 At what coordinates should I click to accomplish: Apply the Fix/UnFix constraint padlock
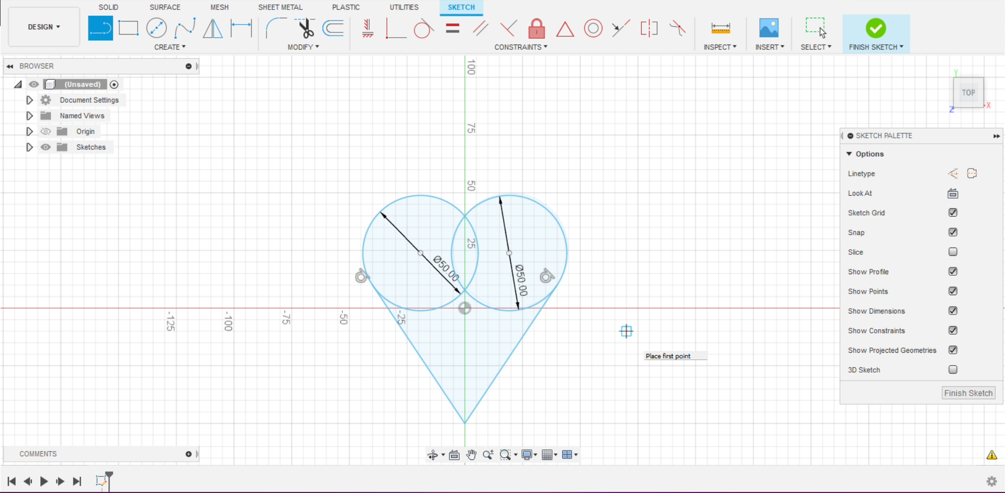click(537, 29)
